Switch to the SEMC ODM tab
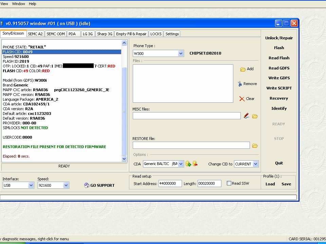 pos(55,34)
